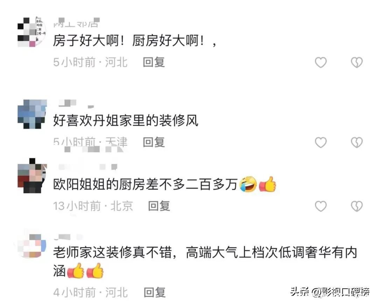Open avatar of '欧阳姐姐的厨房' commenter
This screenshot has height=305, width=378.
(32, 175)
